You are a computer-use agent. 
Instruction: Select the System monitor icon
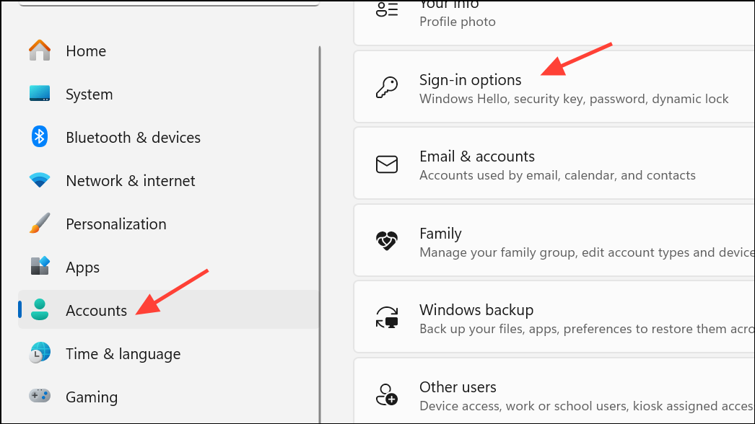click(39, 94)
